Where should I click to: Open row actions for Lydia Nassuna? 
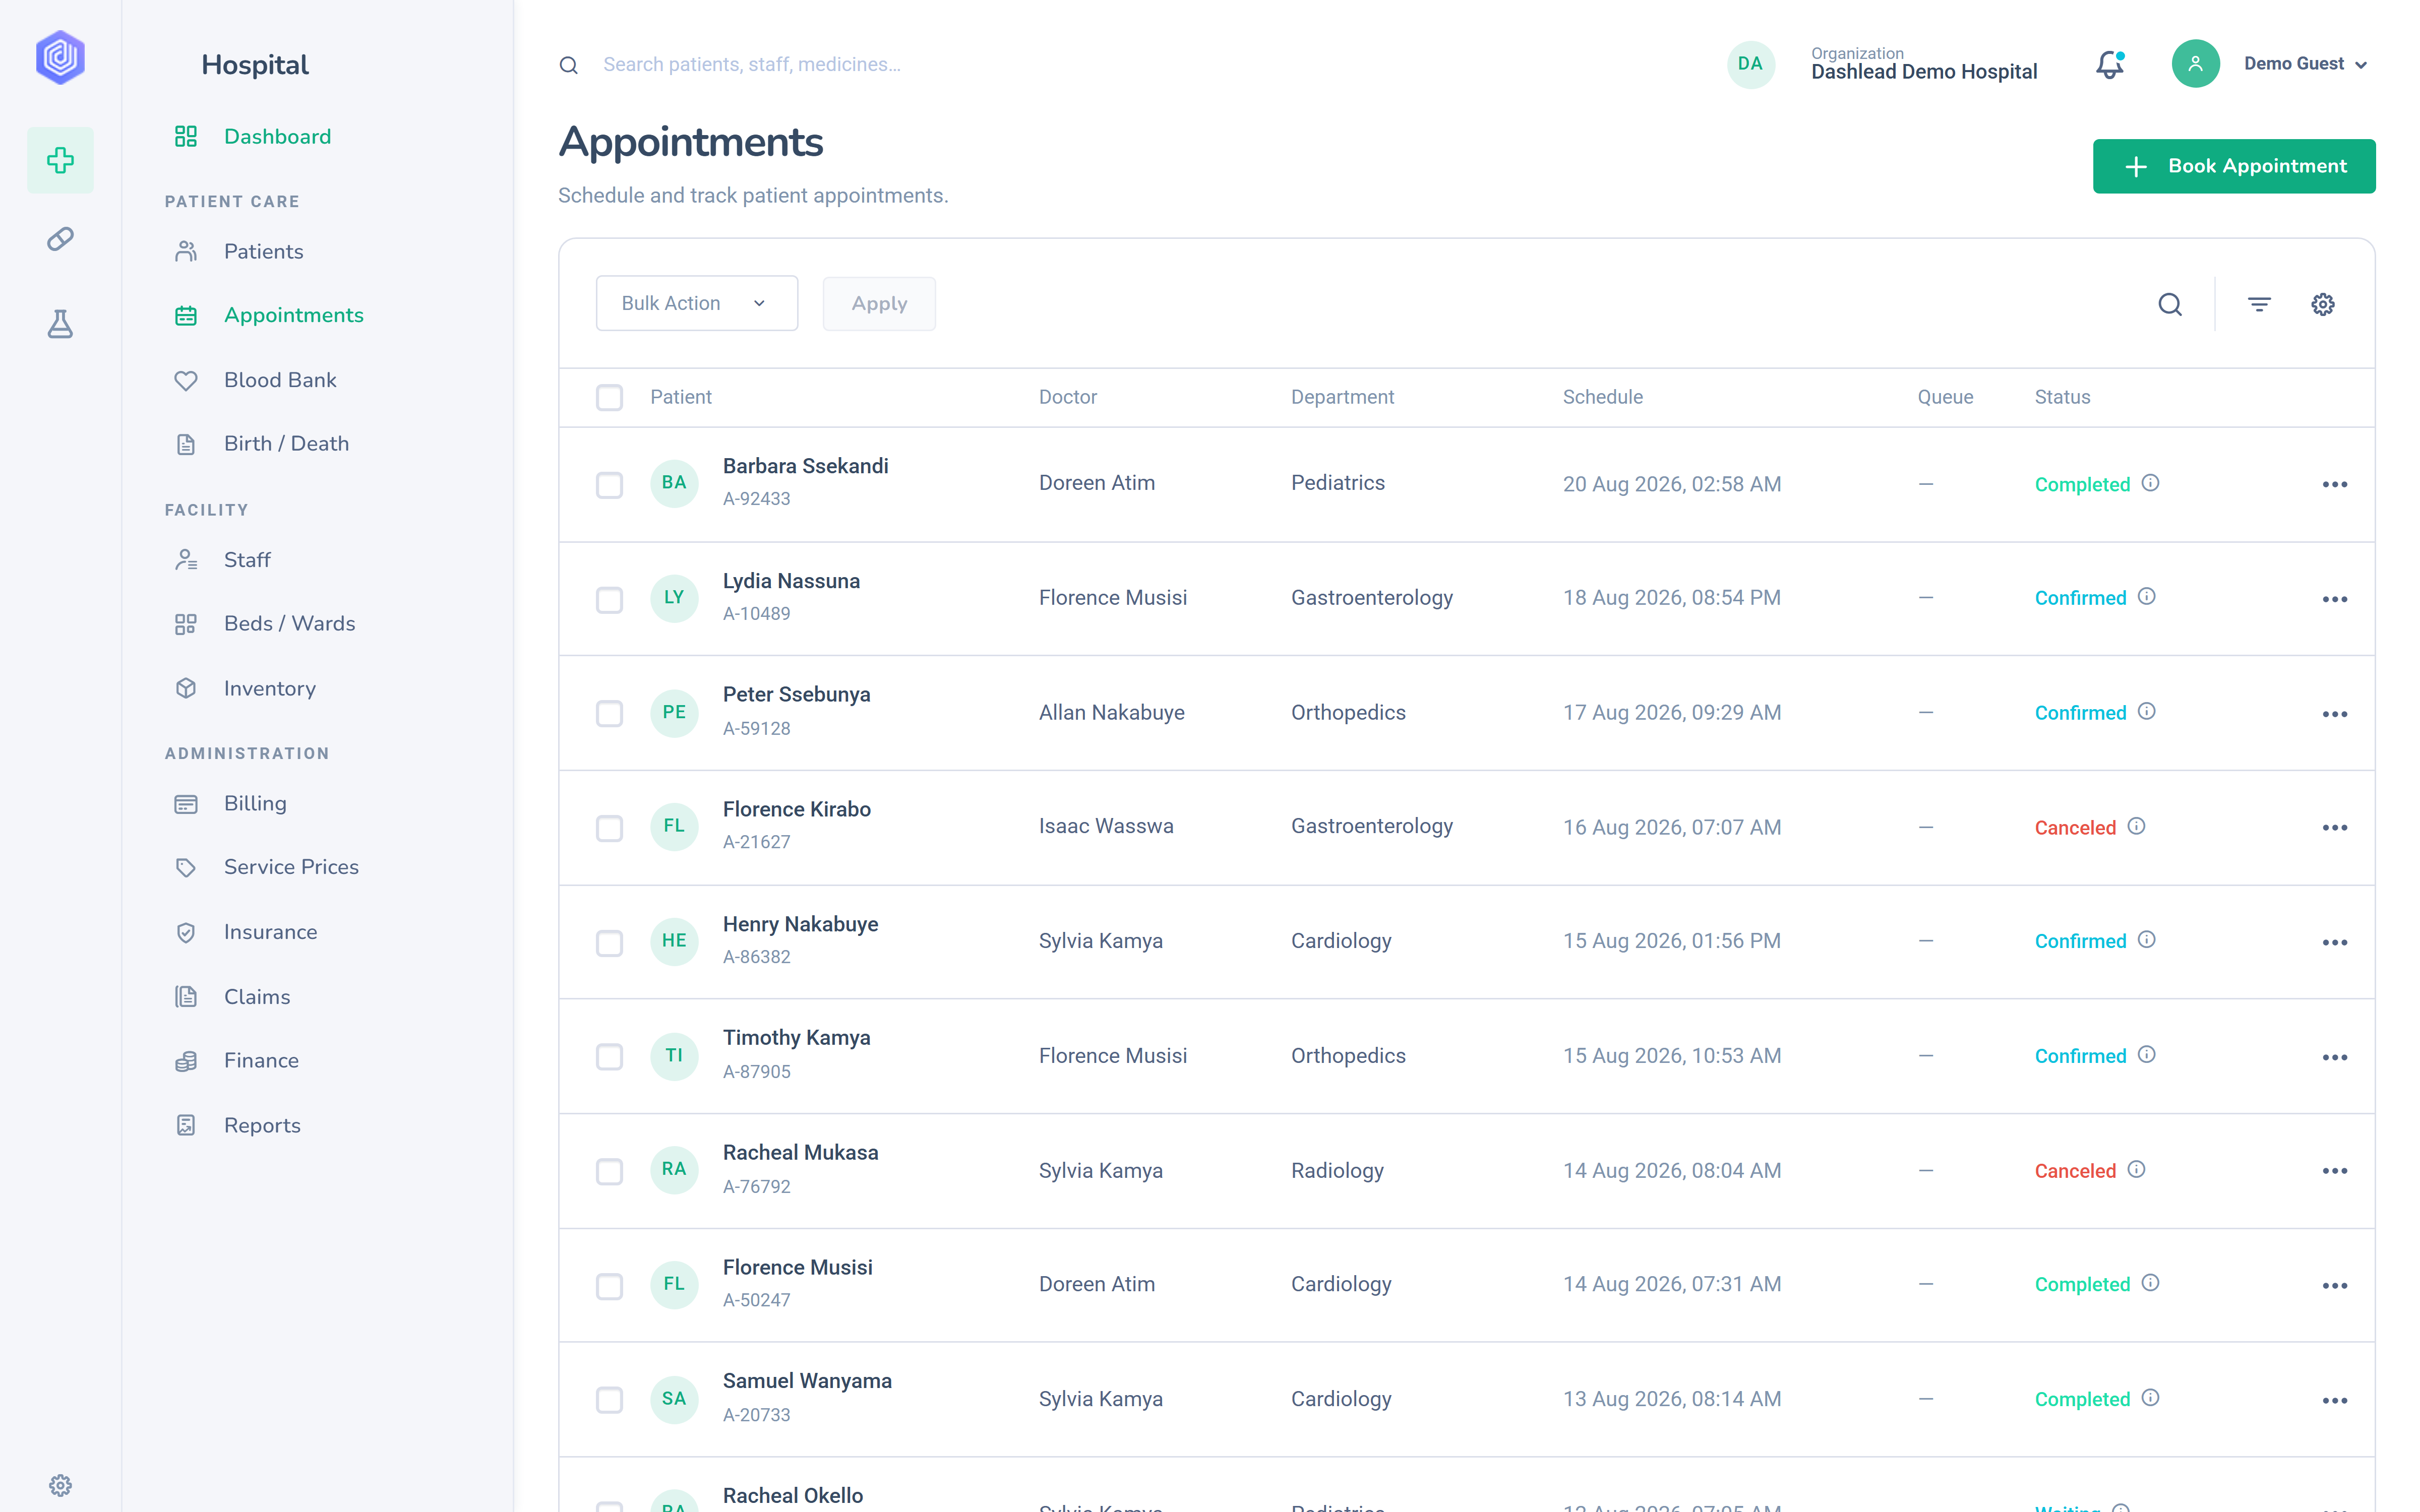coord(2335,599)
